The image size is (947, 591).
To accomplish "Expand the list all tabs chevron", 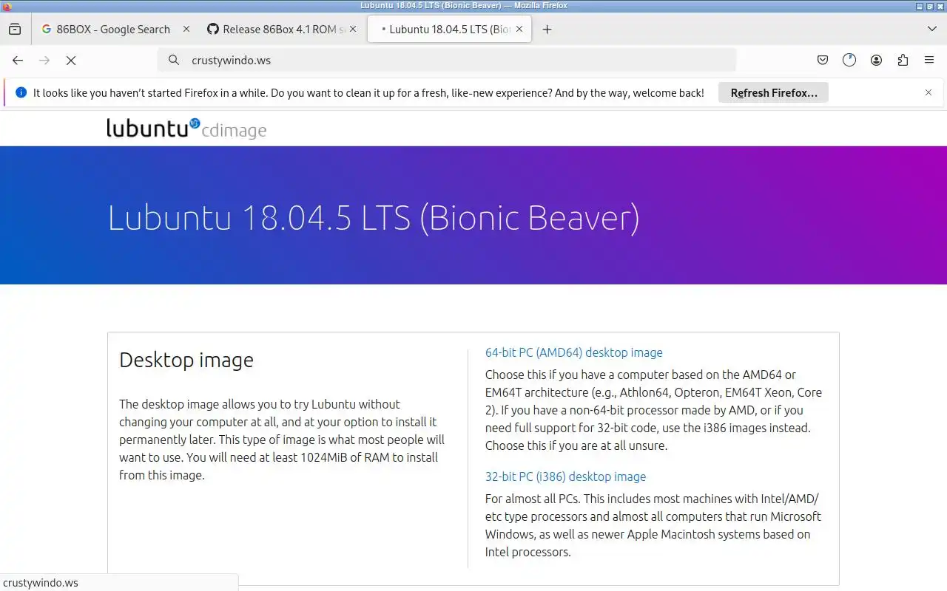I will 932,30.
